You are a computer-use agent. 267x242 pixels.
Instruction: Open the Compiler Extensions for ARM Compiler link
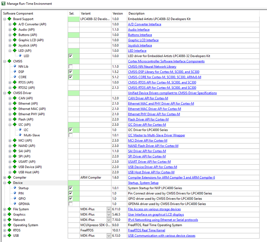pyautogui.click(x=172, y=177)
